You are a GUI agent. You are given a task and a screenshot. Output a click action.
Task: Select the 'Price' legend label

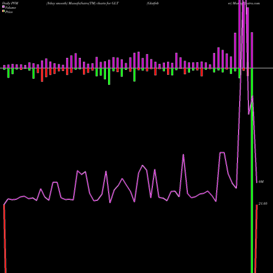click(x=9, y=12)
